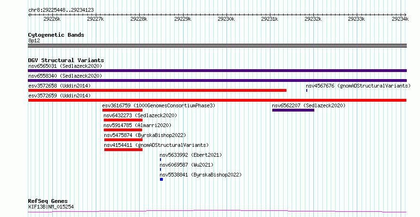Click the nsv5475874 red bar
The height and width of the screenshot is (217, 420).
(124, 140)
